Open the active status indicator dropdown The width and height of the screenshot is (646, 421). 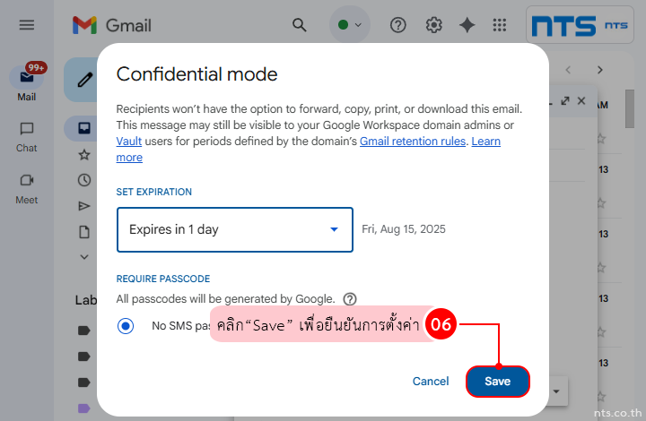click(x=350, y=25)
